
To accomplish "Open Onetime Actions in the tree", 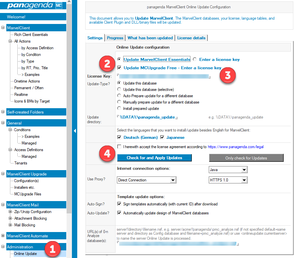I will tap(27, 81).
